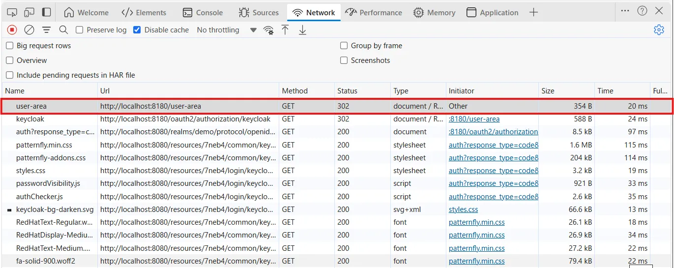
Task: Follow the styles.css initiator link
Action: [x=463, y=209]
